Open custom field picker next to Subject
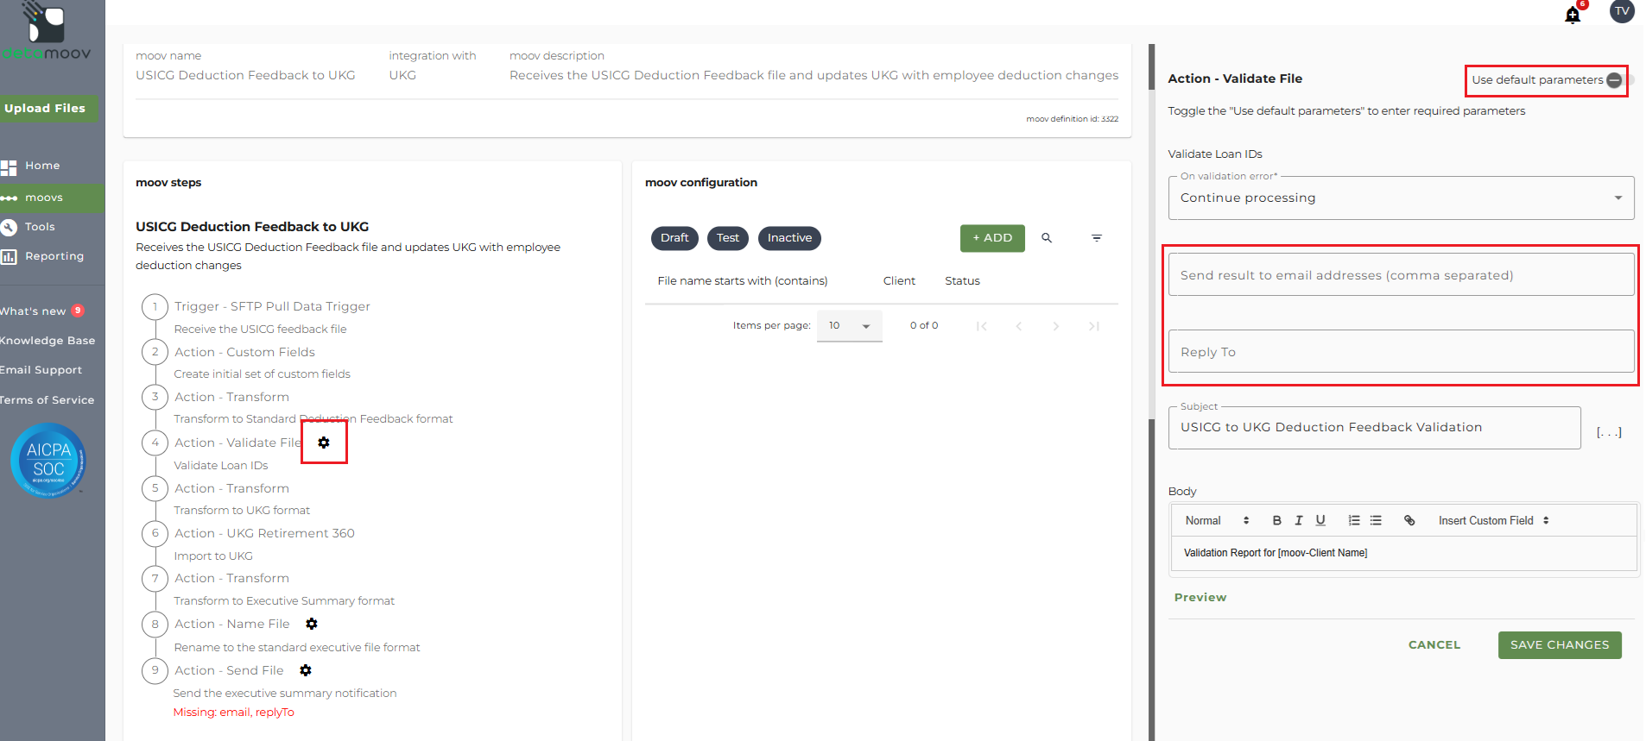Image resolution: width=1646 pixels, height=741 pixels. point(1609,432)
